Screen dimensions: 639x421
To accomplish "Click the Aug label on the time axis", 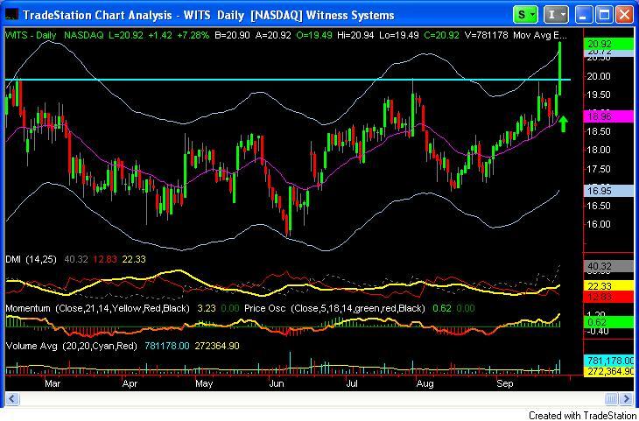I will pyautogui.click(x=427, y=383).
